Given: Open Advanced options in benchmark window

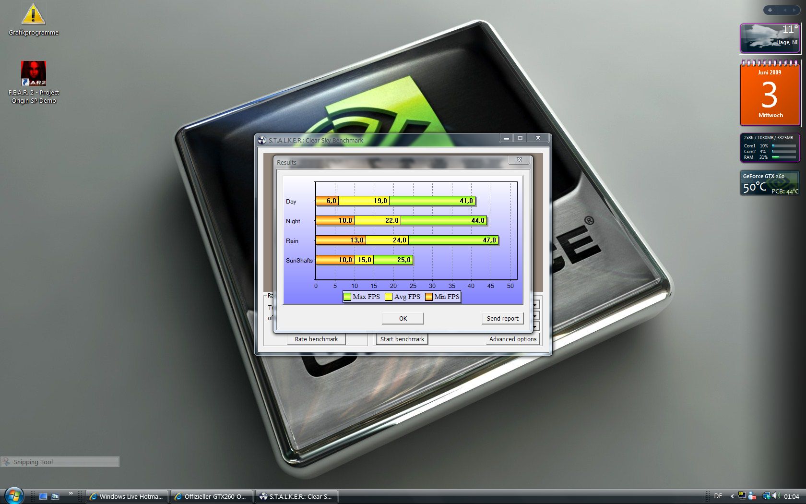Looking at the screenshot, I should [x=513, y=339].
